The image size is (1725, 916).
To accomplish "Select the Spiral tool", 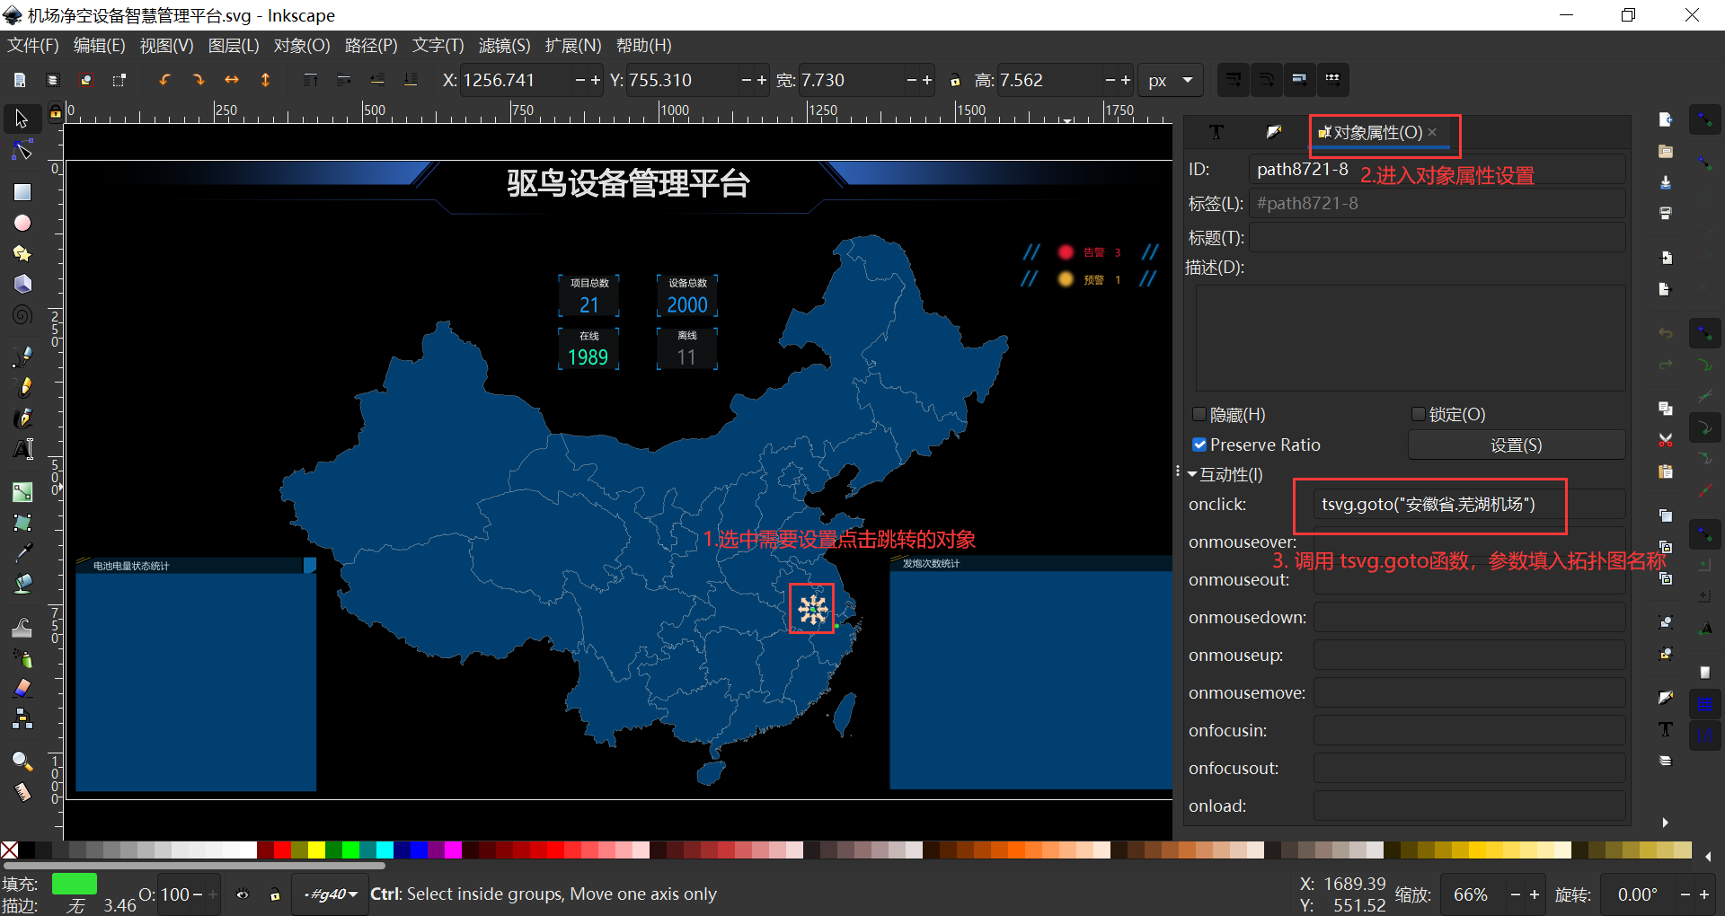I will [22, 314].
